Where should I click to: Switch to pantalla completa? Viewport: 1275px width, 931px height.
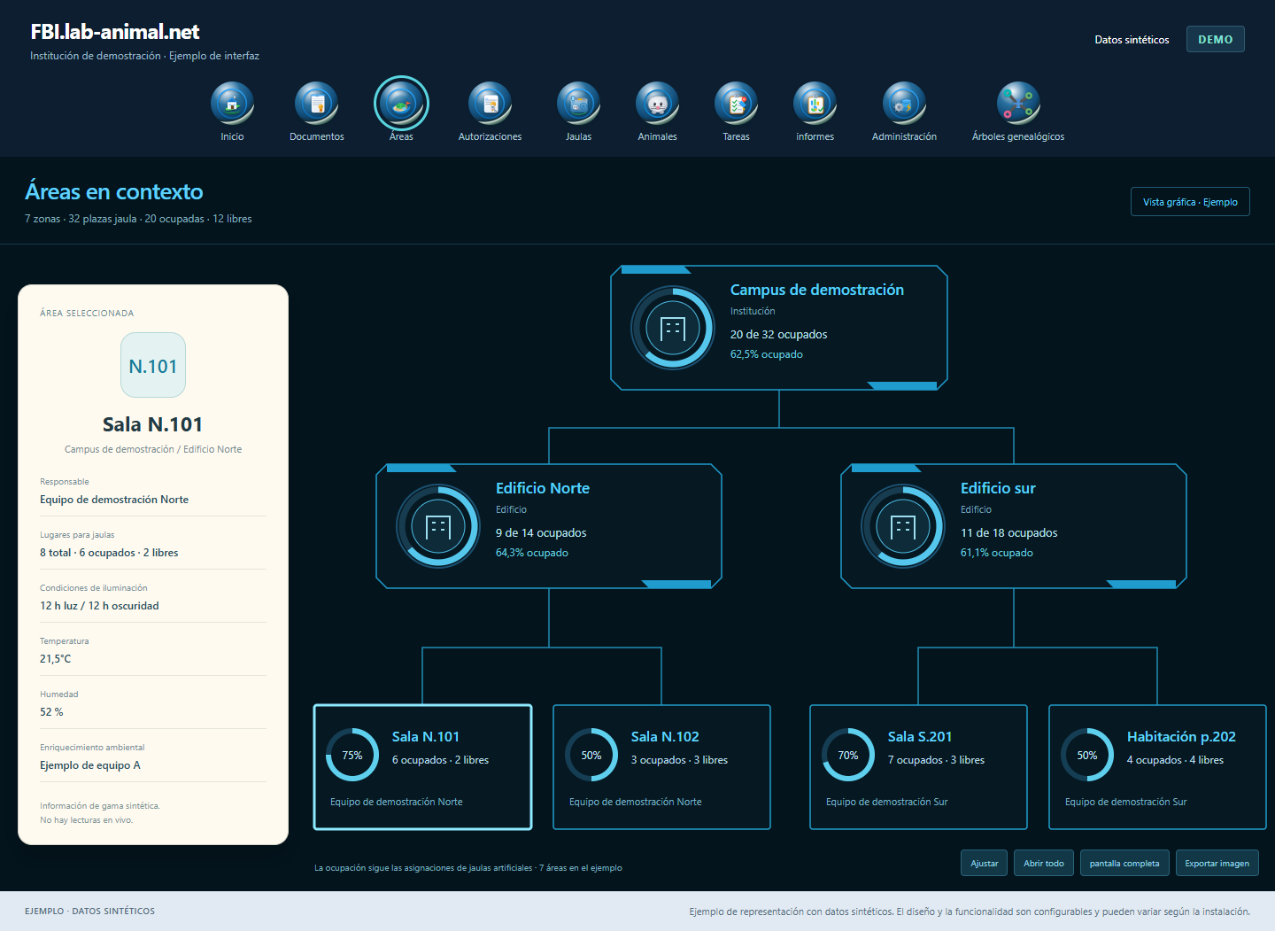pos(1124,863)
